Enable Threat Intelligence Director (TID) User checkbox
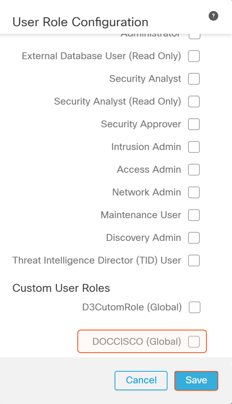The width and height of the screenshot is (232, 404). point(194,261)
